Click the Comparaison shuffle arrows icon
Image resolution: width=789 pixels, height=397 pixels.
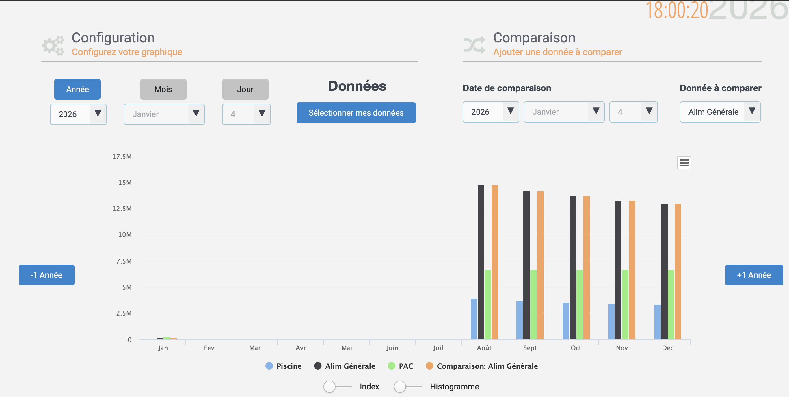coord(474,45)
